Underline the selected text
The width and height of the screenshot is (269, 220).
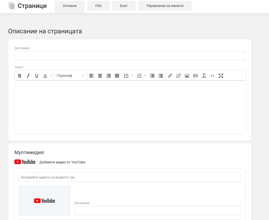click(x=37, y=76)
